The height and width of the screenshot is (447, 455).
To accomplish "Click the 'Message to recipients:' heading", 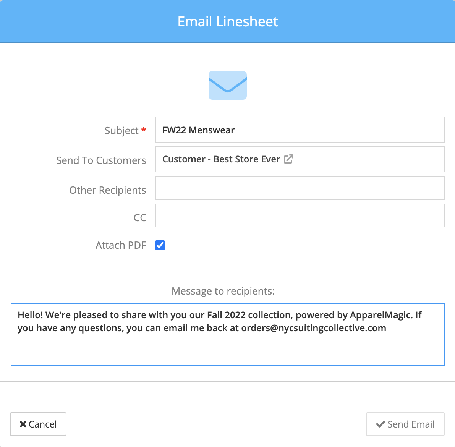I will pos(223,291).
